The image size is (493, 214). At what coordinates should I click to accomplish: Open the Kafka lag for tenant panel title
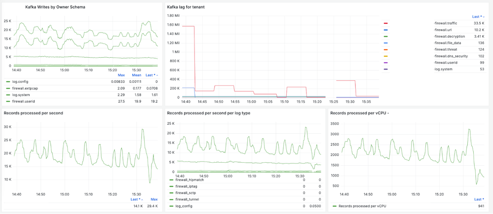coord(186,7)
